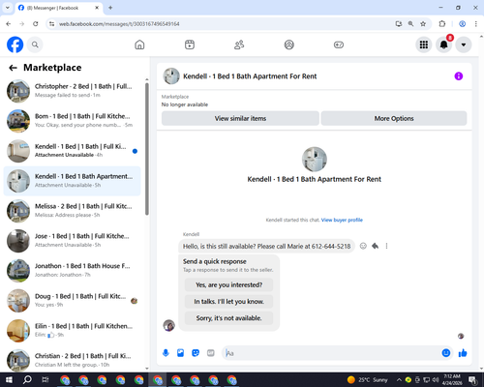Open the emoji picker in message box
The height and width of the screenshot is (387, 484).
(446, 353)
